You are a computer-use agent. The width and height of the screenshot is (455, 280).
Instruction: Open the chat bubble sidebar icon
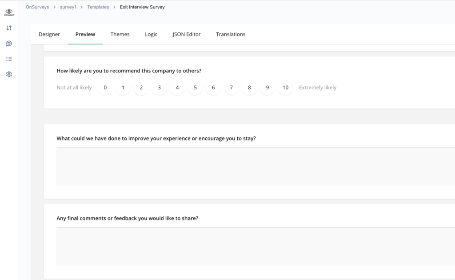tap(9, 44)
